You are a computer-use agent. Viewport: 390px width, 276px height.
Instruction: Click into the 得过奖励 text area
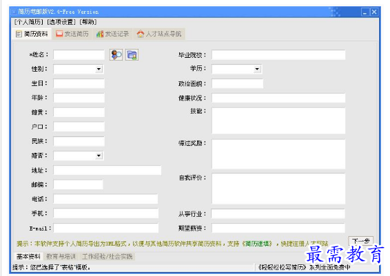coord(278,154)
